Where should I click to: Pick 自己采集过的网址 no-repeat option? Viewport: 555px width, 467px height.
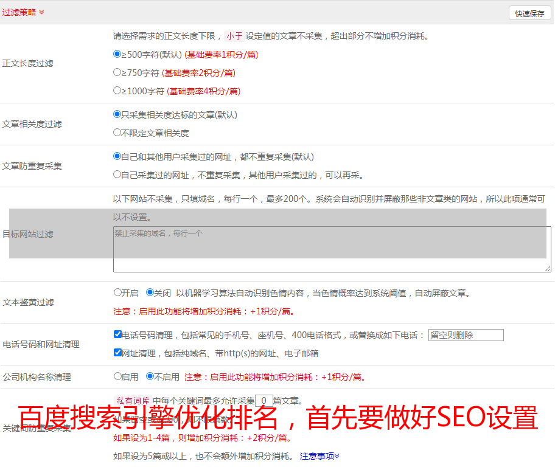pos(117,175)
